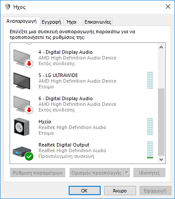Click 'Realtek High Definition Audio' under Ηχεία
Screen dimensions: 175x199
(72, 127)
